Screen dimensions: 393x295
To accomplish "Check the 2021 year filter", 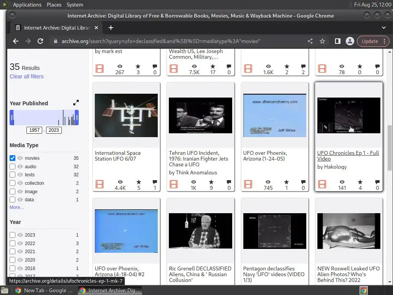I will coord(12,252).
